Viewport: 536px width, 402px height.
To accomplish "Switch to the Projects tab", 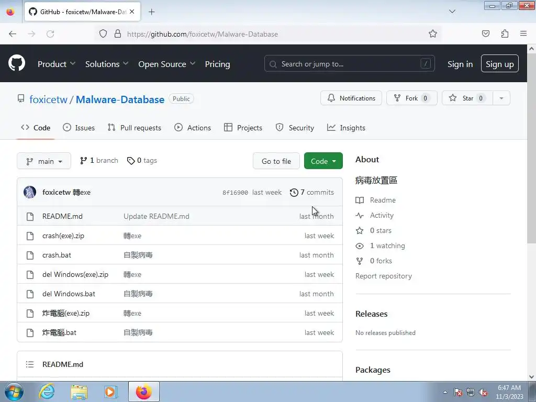I will coord(243,128).
